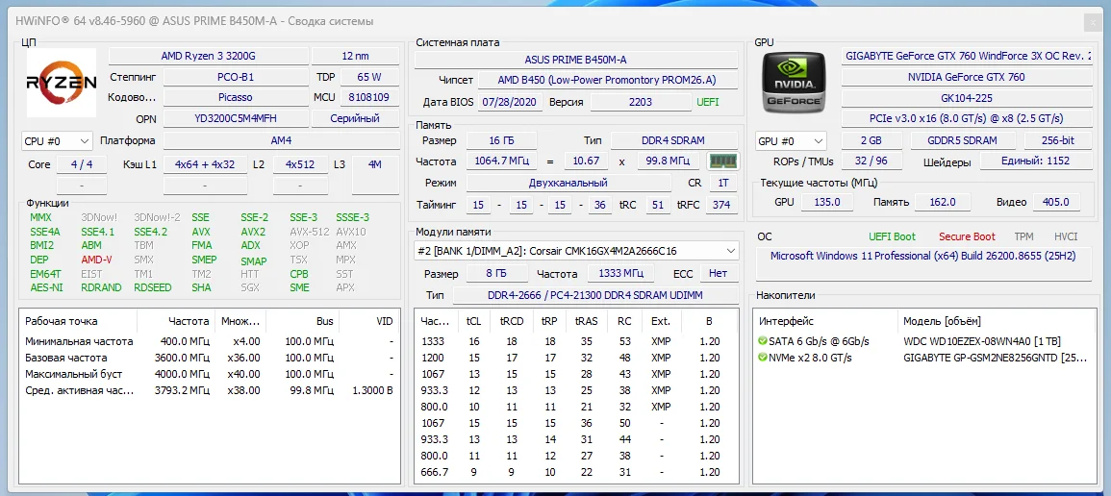Click the OPN value YD3200C5M4MFH
Image resolution: width=1111 pixels, height=496 pixels.
point(236,118)
